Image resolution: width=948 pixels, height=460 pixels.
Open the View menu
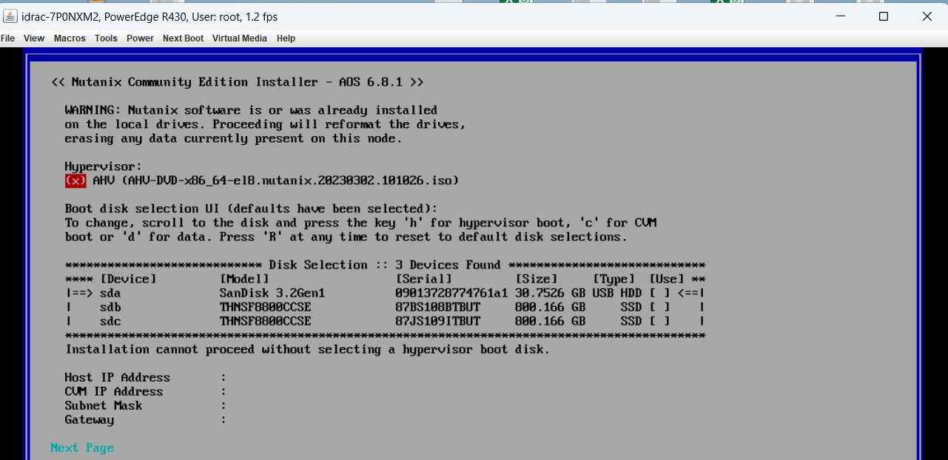coord(34,38)
